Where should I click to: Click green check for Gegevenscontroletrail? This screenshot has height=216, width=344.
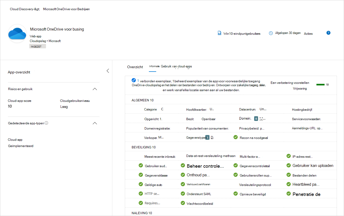(x=235, y=165)
